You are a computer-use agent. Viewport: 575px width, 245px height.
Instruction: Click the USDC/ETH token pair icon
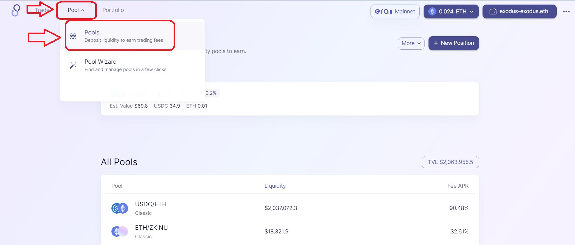coord(120,208)
